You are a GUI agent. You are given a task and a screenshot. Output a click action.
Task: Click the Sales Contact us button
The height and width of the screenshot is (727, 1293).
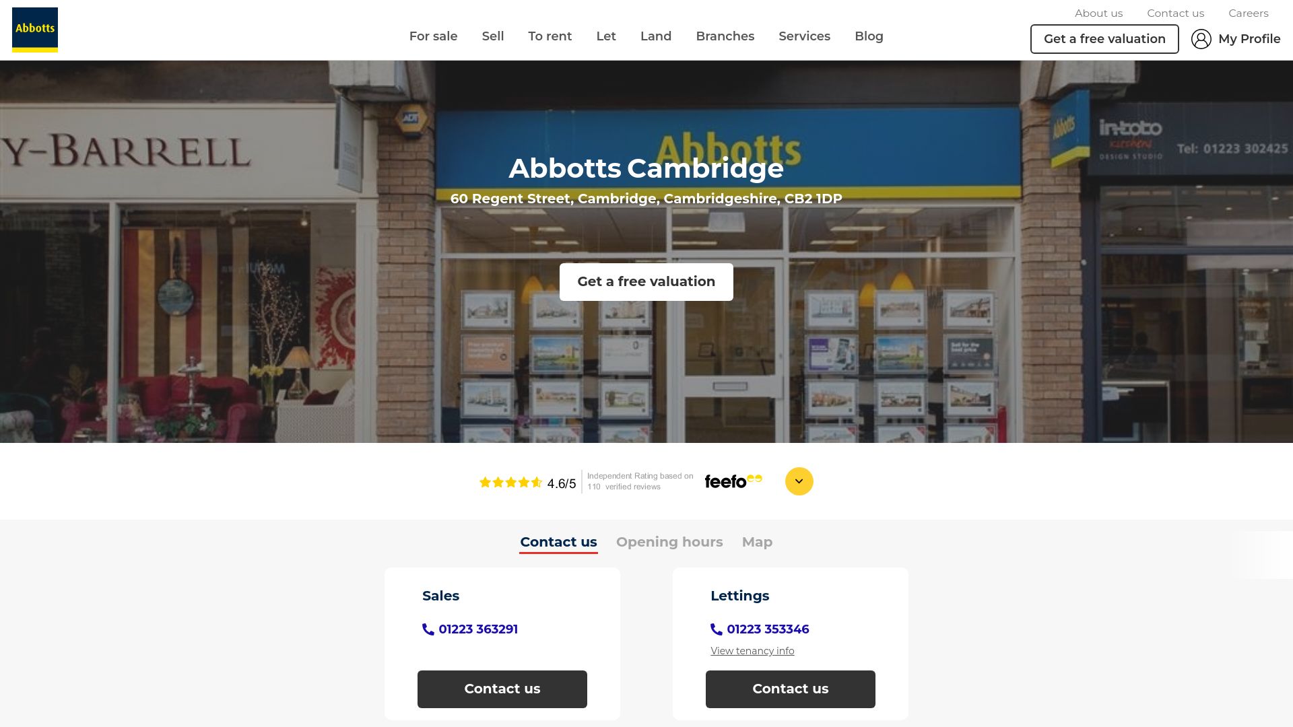tap(502, 689)
